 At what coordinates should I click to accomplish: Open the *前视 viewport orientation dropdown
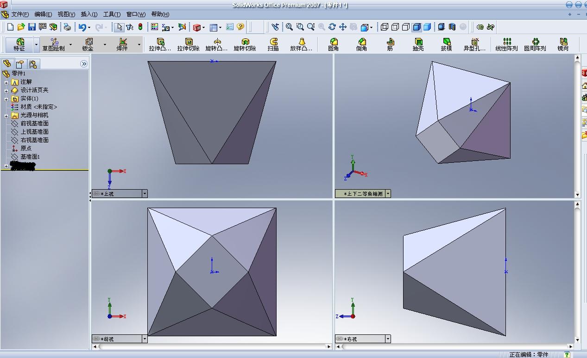click(145, 339)
